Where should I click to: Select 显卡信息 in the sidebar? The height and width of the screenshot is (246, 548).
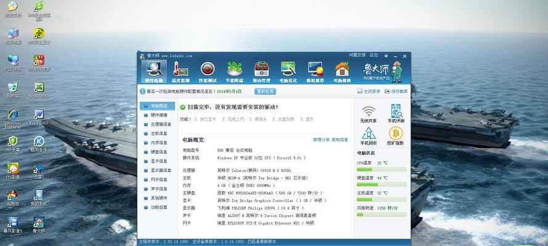(157, 161)
